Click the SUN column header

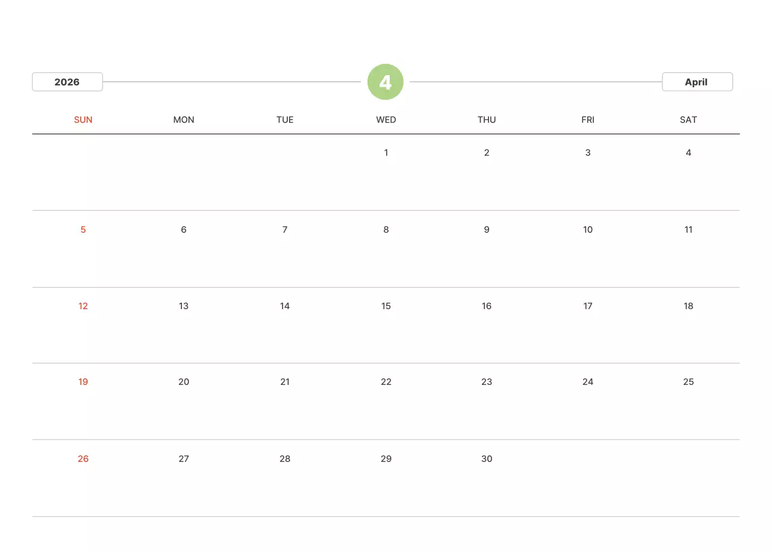(x=83, y=120)
